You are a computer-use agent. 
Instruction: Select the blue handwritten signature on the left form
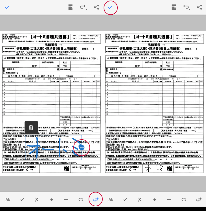click(x=54, y=147)
